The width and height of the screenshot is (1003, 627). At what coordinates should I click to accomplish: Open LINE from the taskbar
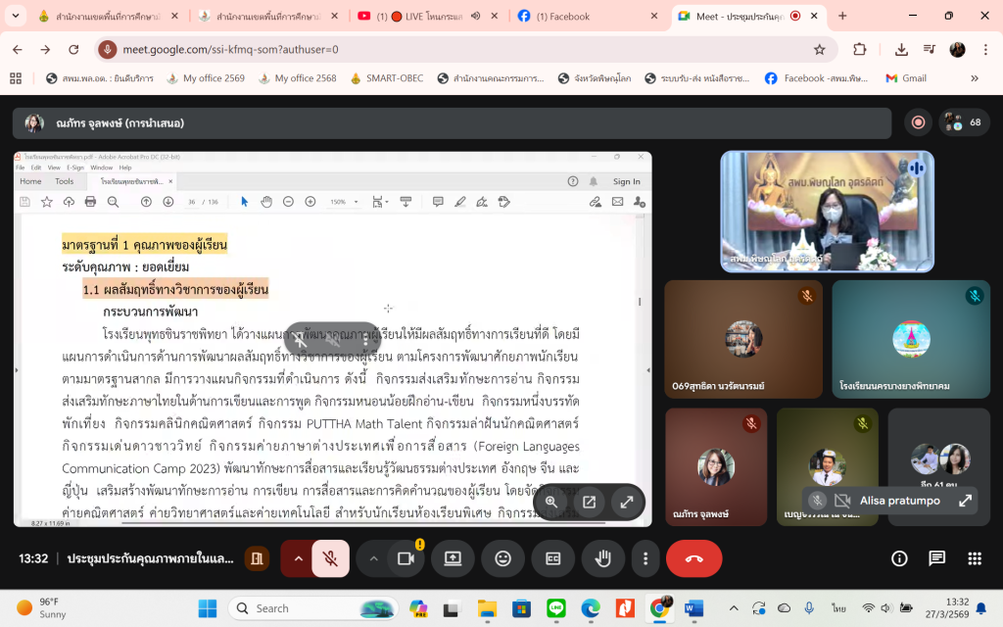[x=556, y=608]
